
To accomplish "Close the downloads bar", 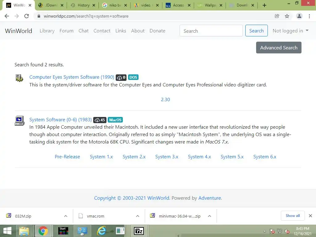I will (310, 216).
